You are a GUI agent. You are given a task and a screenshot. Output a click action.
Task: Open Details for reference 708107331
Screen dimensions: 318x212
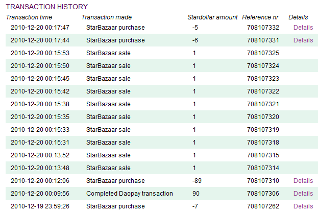pyautogui.click(x=303, y=40)
